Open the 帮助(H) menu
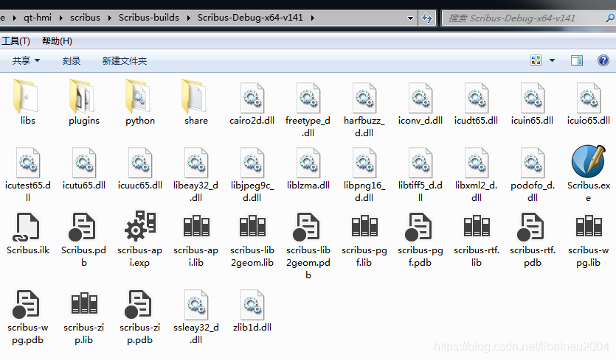The width and height of the screenshot is (616, 360). (57, 40)
